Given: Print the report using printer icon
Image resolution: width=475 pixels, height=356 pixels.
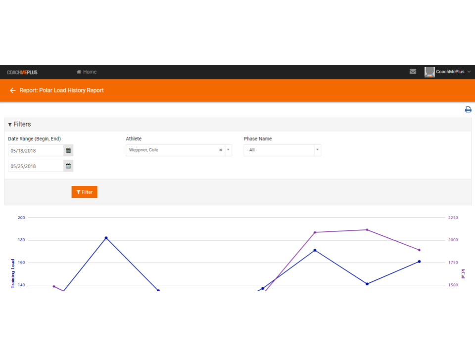Looking at the screenshot, I should coord(468,110).
